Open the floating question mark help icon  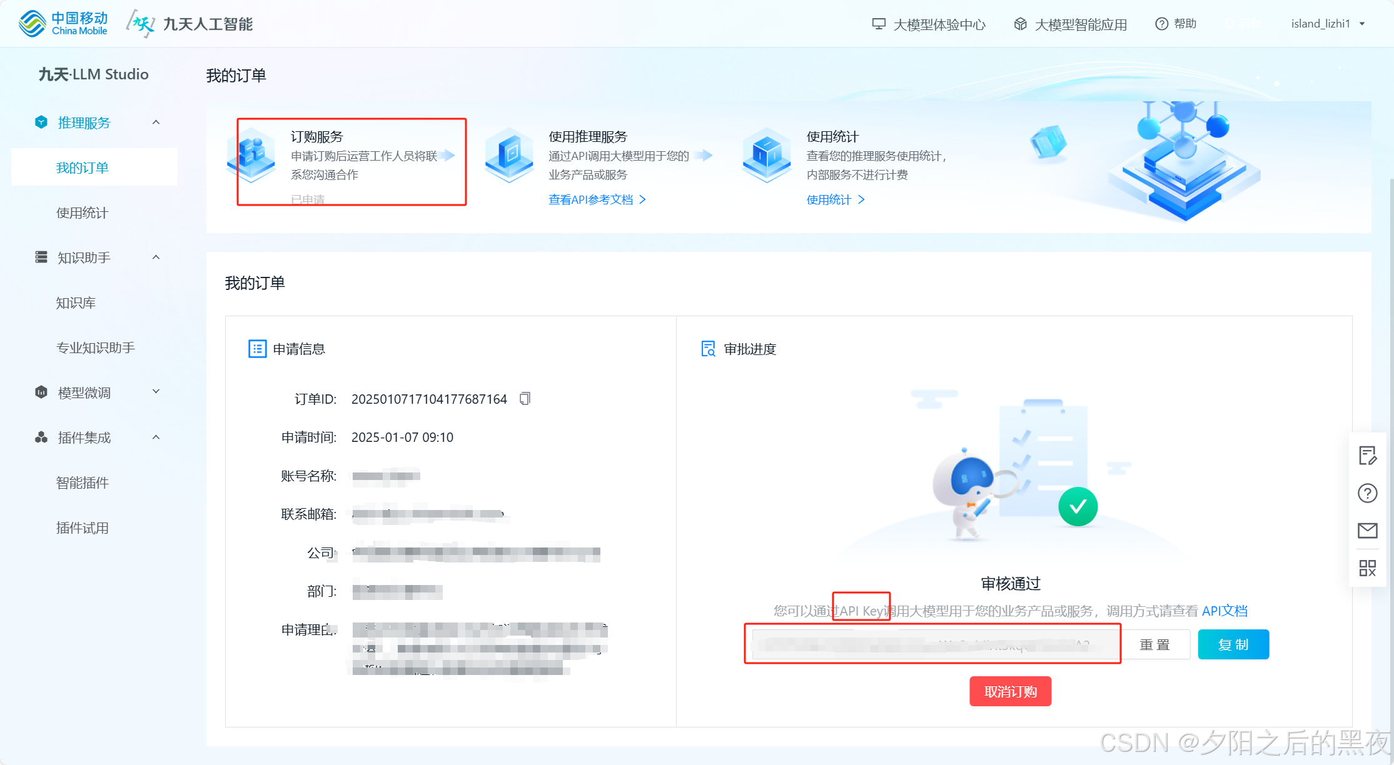[x=1368, y=493]
